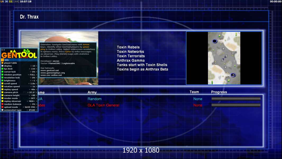Viewport: 282px width, 159px height.
Task: Click left arrow on camera pitch row
Action: (x=28, y=92)
